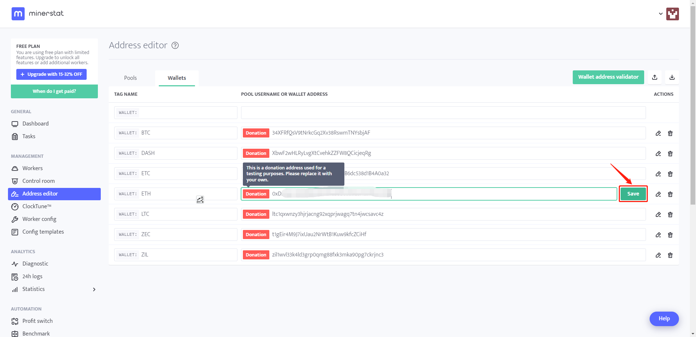Open Profit switch
The width and height of the screenshot is (696, 337).
(37, 321)
